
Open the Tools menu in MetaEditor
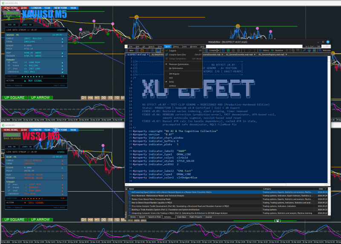coord(185,46)
